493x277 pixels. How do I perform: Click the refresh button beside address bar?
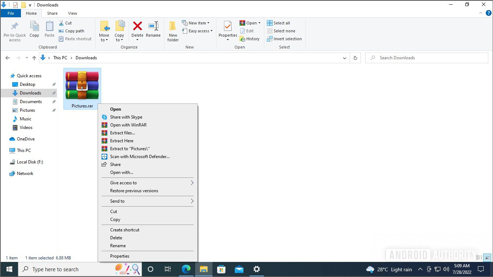tap(355, 58)
